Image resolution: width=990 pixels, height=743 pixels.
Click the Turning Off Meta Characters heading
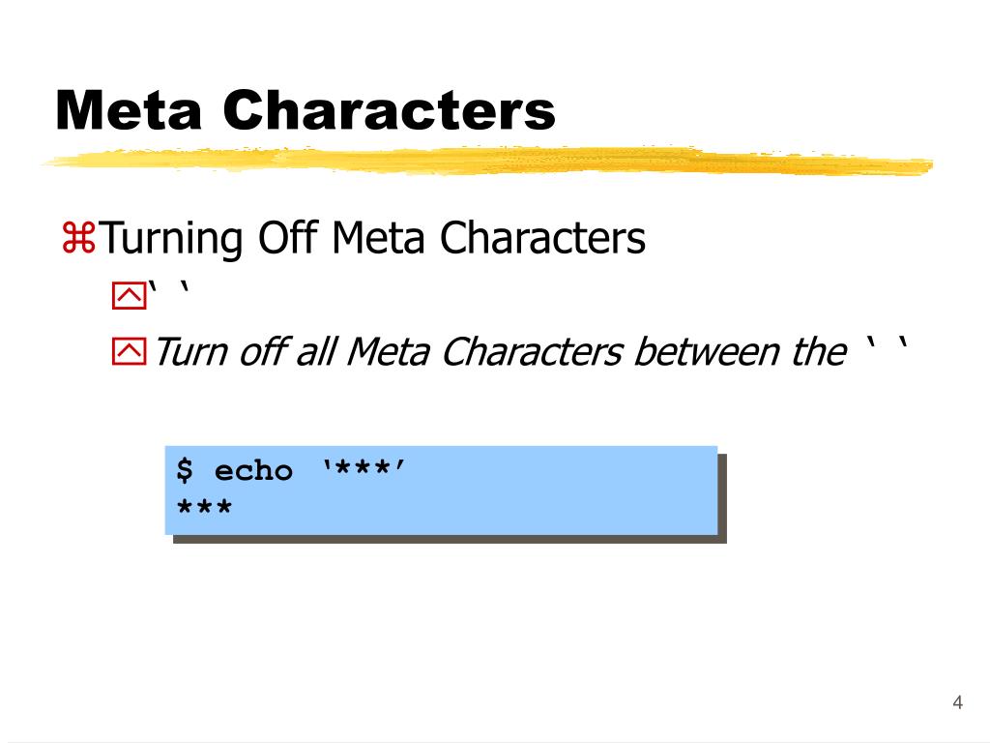pyautogui.click(x=372, y=238)
